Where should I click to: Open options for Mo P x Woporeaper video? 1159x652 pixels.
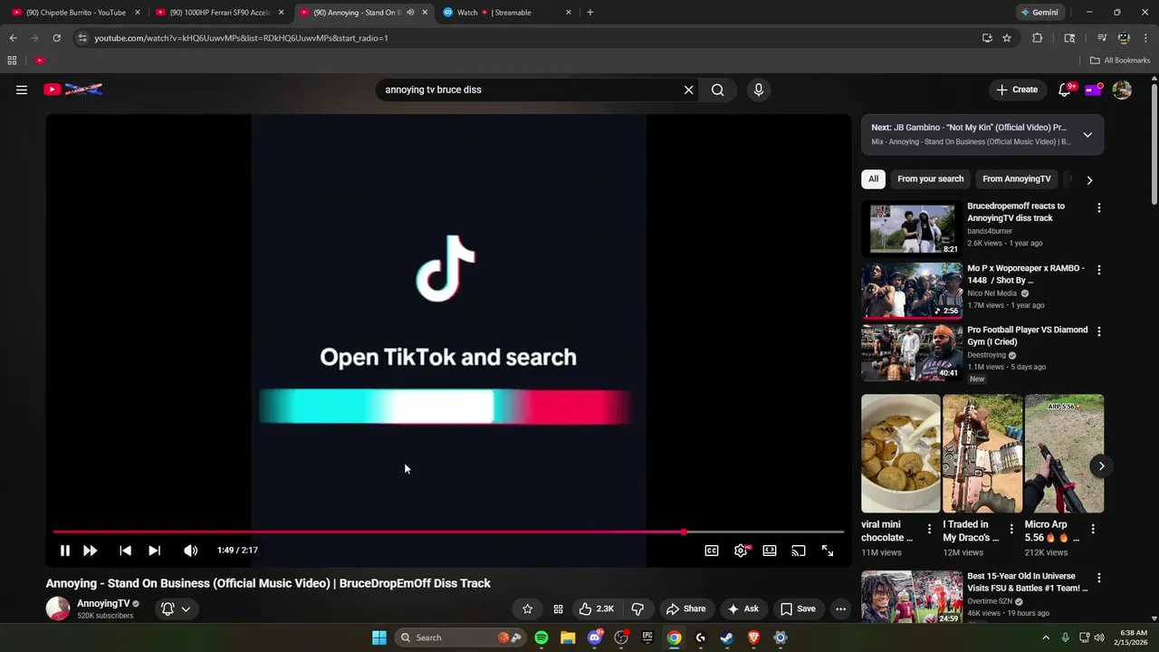click(1099, 270)
